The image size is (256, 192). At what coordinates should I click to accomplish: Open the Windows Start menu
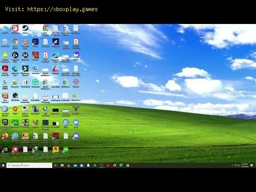(3, 165)
